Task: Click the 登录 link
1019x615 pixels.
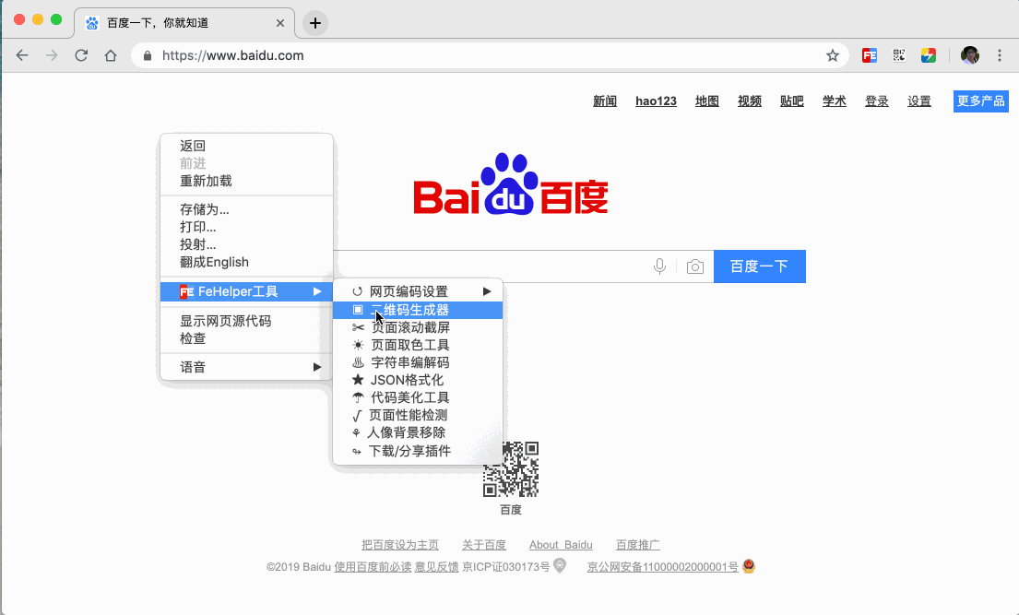Action: (x=877, y=101)
